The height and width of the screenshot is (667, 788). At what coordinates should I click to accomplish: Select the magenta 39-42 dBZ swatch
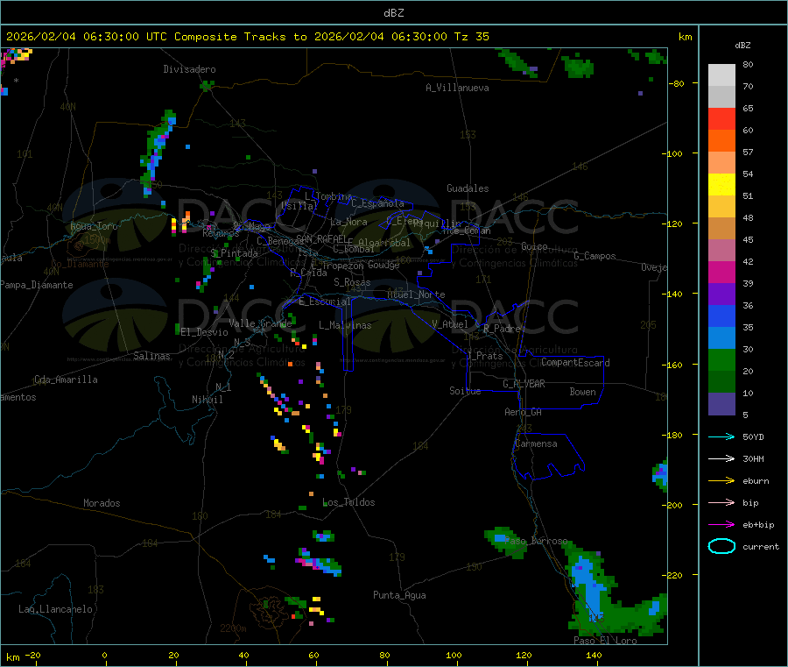[x=721, y=272]
